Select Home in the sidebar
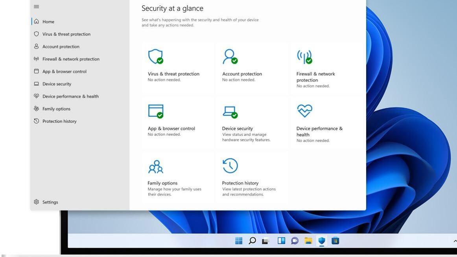 48,22
